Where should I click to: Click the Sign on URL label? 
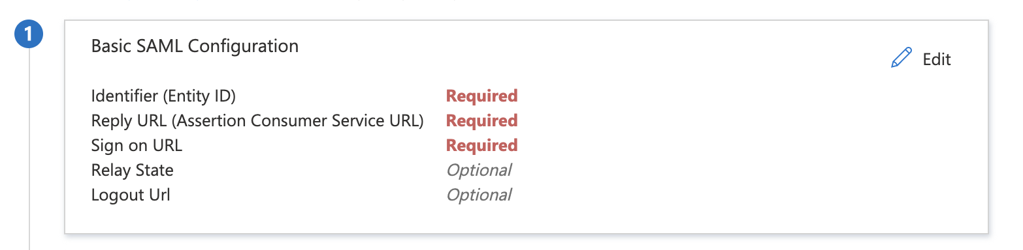tap(137, 145)
